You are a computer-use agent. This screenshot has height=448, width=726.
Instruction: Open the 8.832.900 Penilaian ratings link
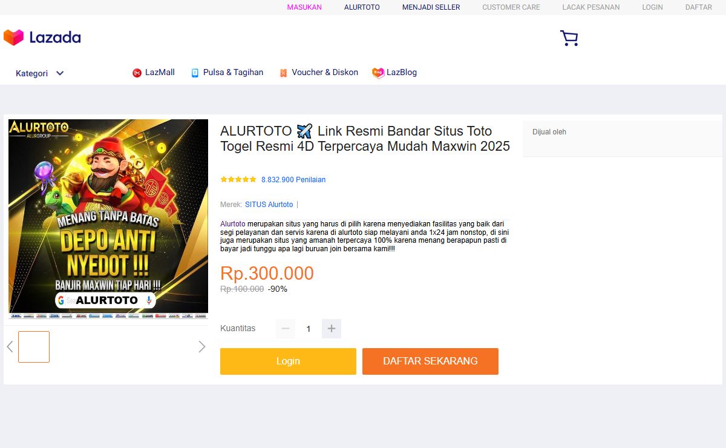293,180
